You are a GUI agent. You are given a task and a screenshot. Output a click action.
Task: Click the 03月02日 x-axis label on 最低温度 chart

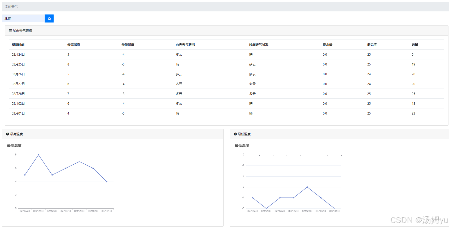[x=321, y=211]
